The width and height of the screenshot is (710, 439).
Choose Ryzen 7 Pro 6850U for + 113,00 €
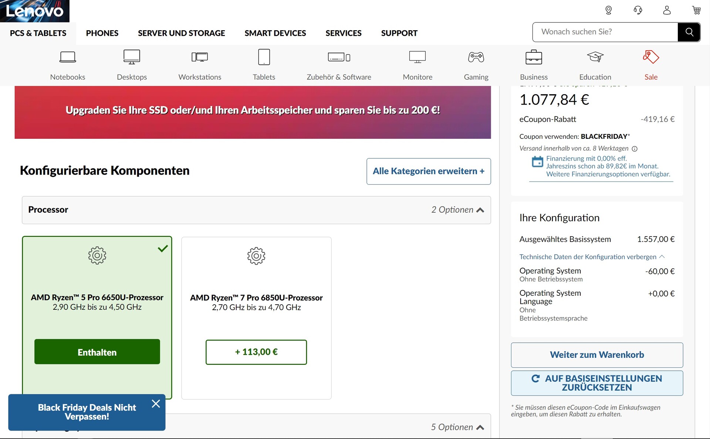point(256,352)
